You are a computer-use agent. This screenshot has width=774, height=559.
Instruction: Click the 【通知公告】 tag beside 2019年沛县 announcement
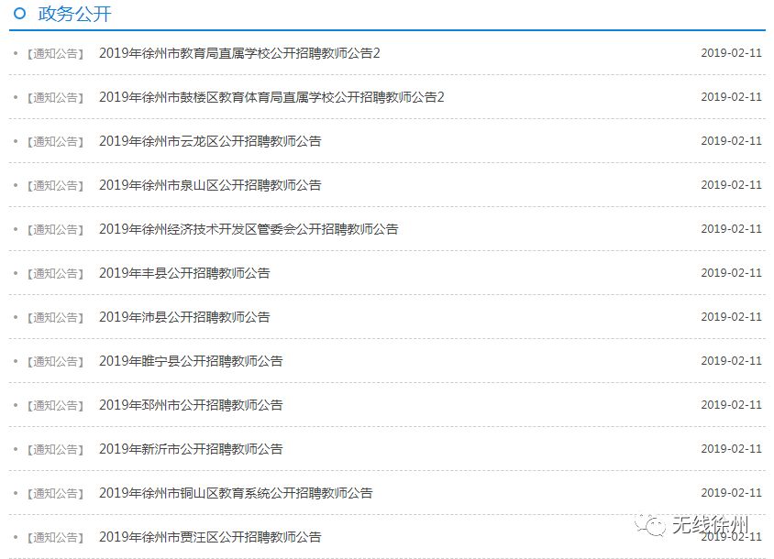pos(56,317)
